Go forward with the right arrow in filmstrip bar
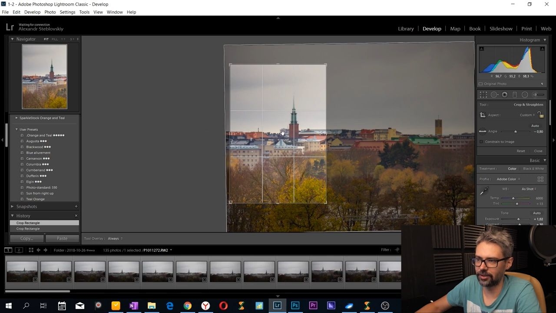556x313 pixels. [x=45, y=250]
